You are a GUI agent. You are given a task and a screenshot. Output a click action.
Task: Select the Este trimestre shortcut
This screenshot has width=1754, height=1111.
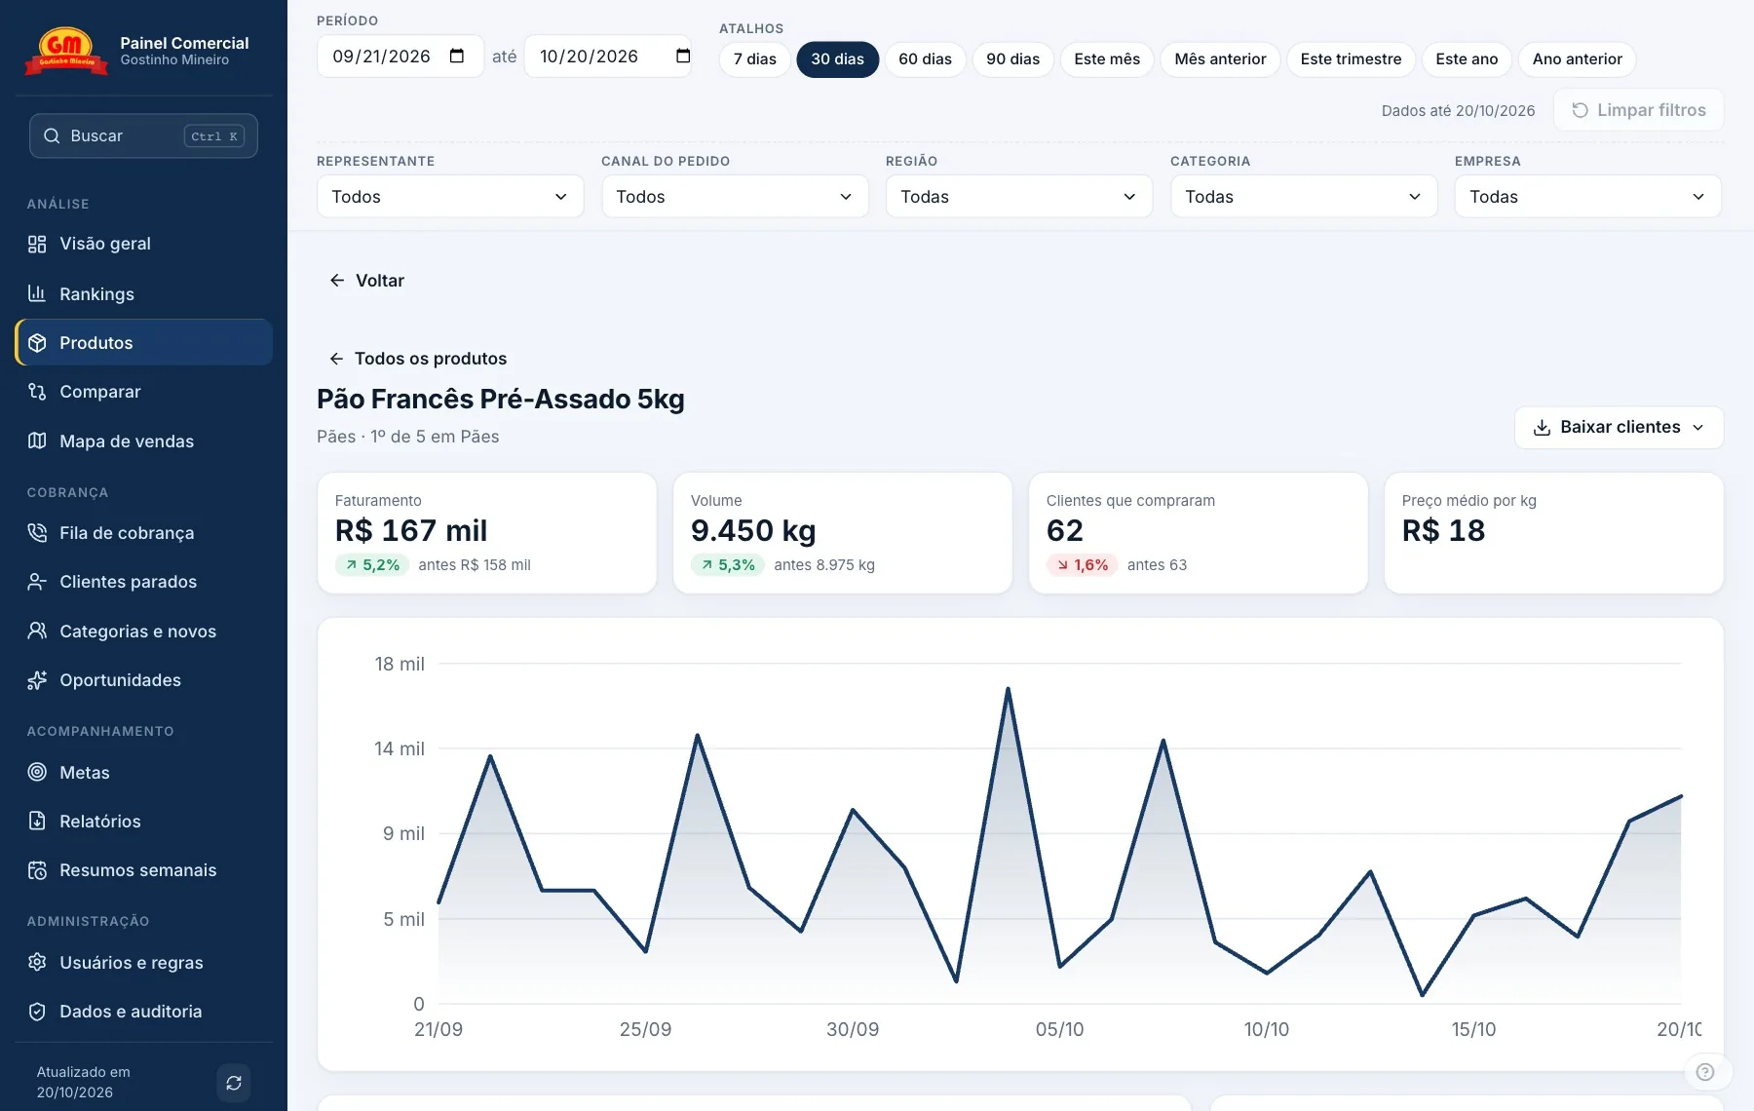click(1351, 59)
